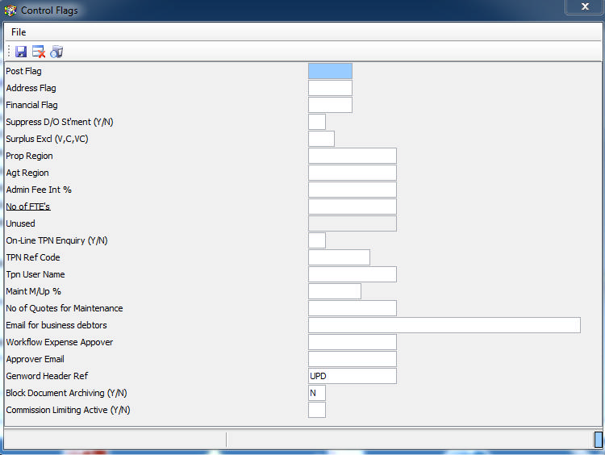Click the cancel icon with red X
605x455 pixels.
(x=38, y=52)
